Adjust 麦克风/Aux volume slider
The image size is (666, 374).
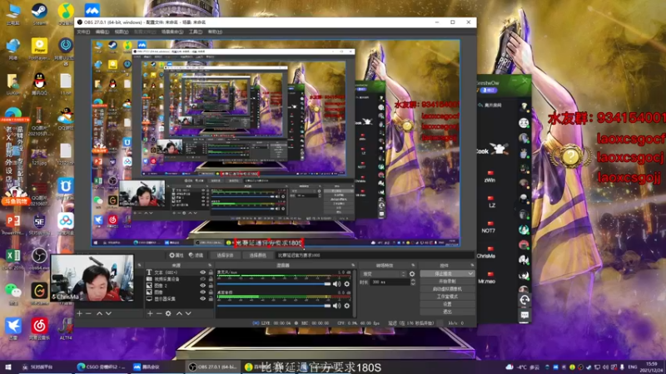[x=274, y=283]
